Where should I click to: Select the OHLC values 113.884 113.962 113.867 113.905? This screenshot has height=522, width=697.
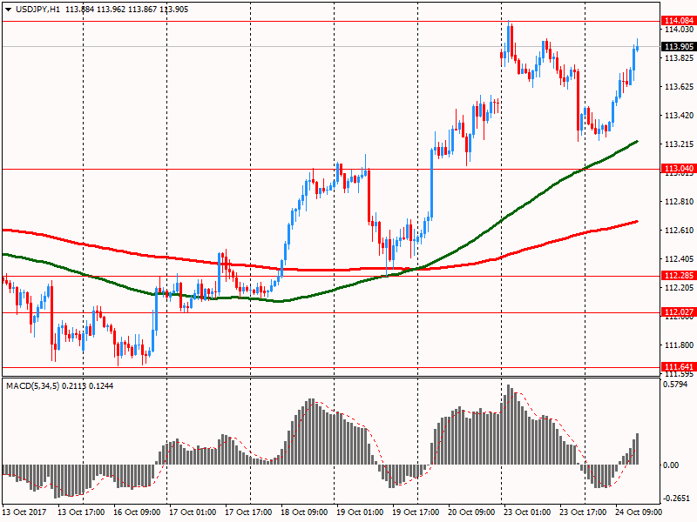[x=126, y=10]
